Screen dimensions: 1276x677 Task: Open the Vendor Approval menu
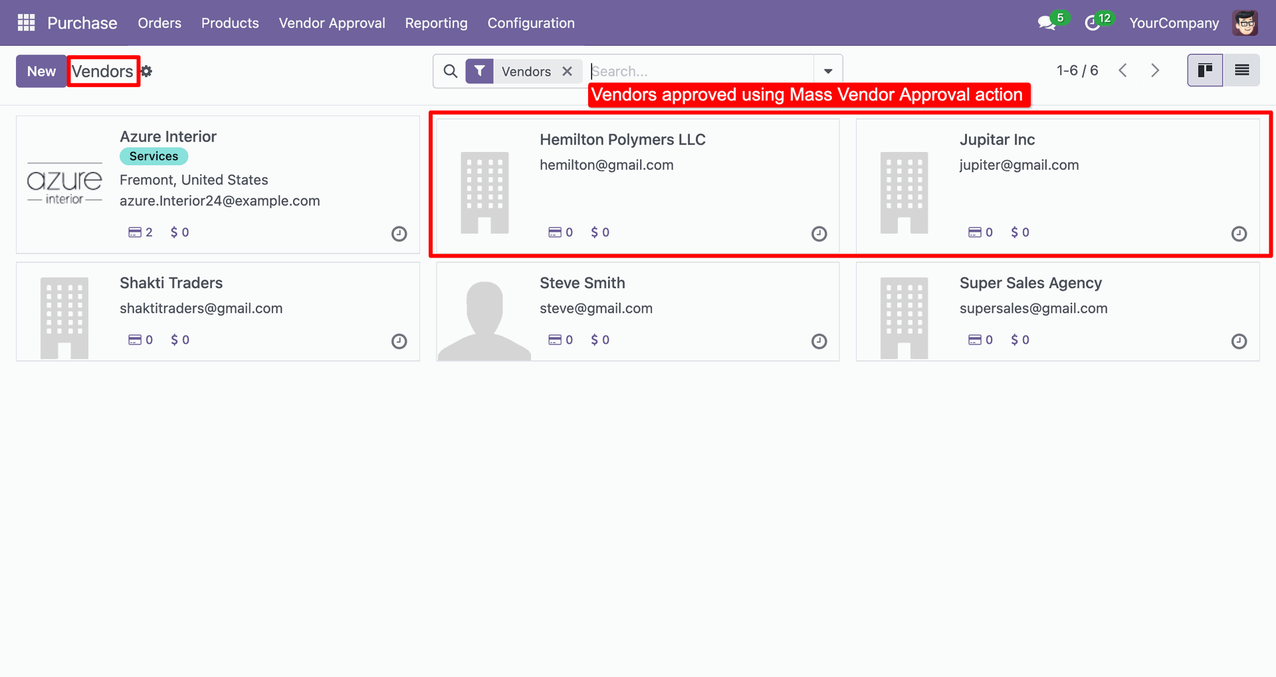click(x=332, y=23)
